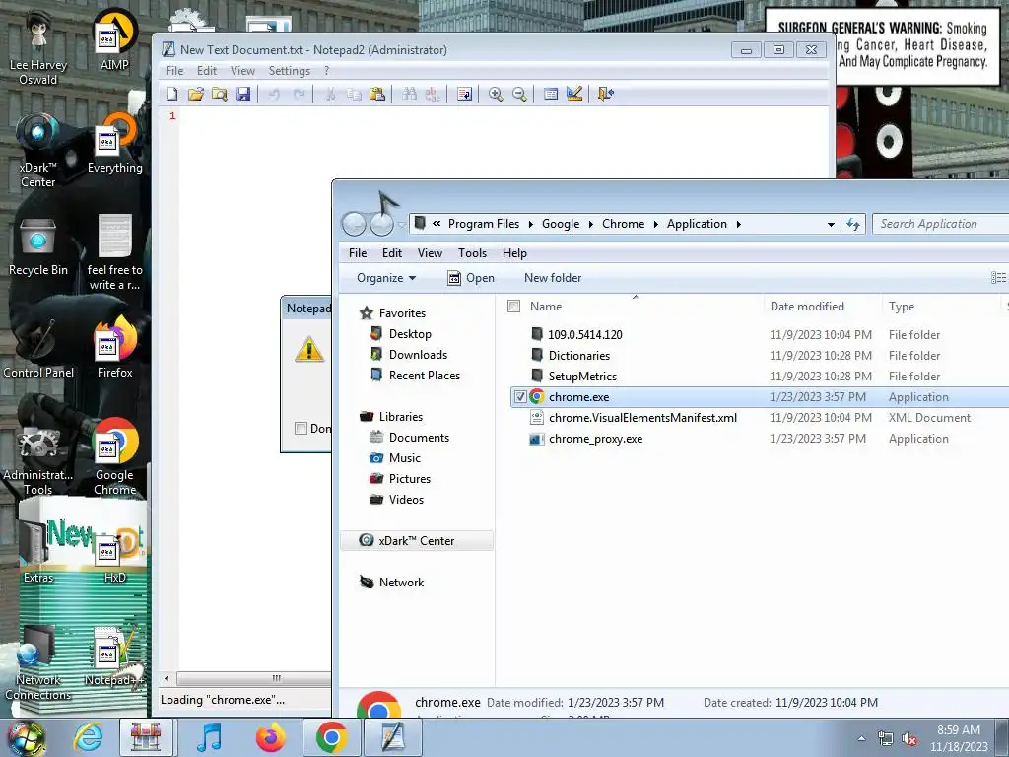Click the Zoom out magnifier icon

click(519, 94)
